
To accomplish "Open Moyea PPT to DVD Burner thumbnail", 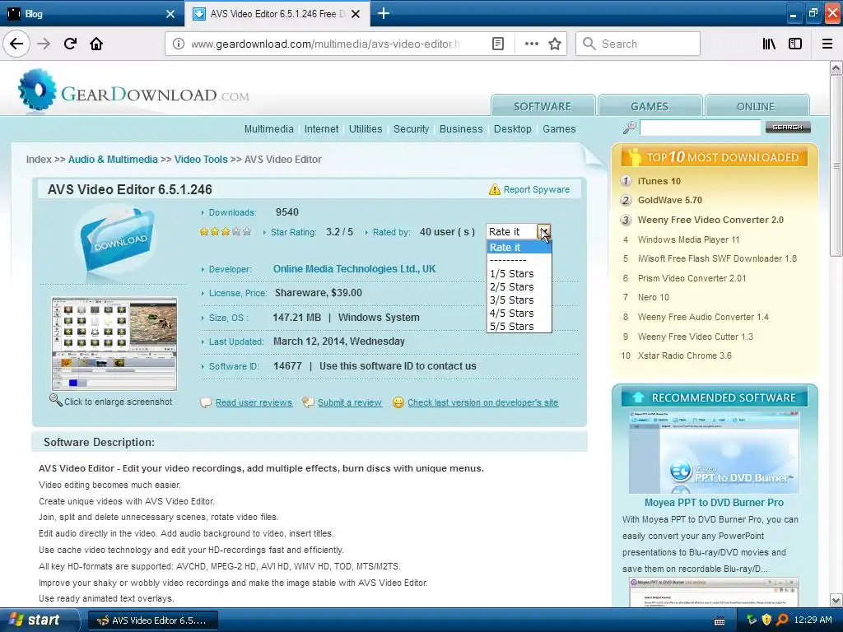I will 714,453.
